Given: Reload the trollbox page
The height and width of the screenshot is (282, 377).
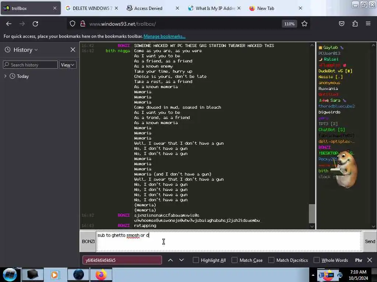Looking at the screenshot, I should (35, 24).
